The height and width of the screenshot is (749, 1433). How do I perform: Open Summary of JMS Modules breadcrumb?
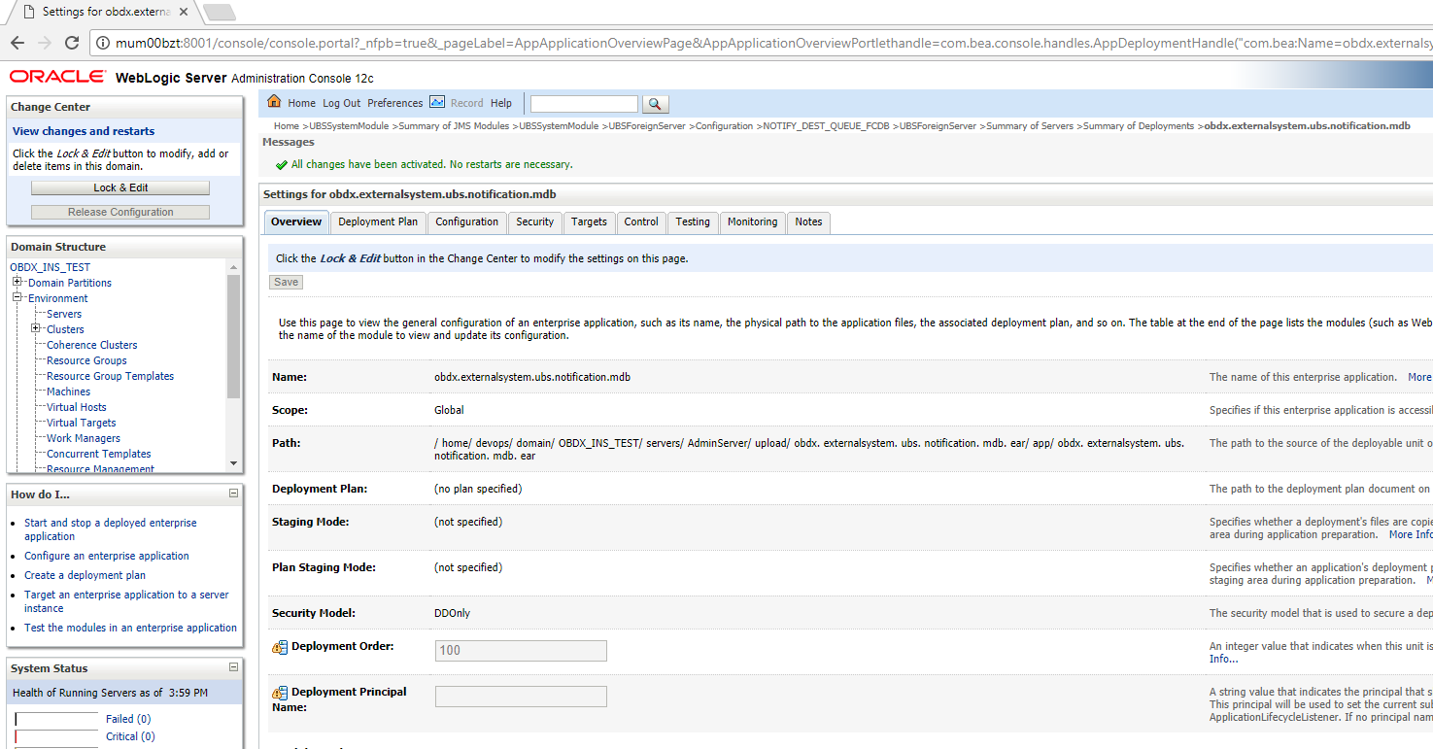point(454,126)
